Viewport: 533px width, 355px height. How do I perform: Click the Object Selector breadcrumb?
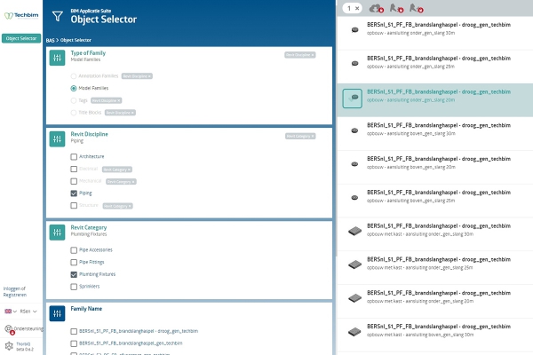[76, 40]
